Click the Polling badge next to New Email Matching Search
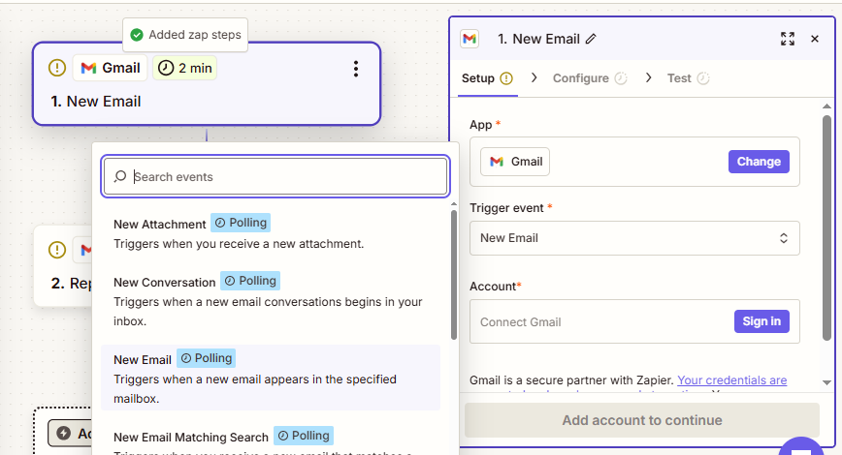Viewport: 842px width, 455px height. coord(304,436)
